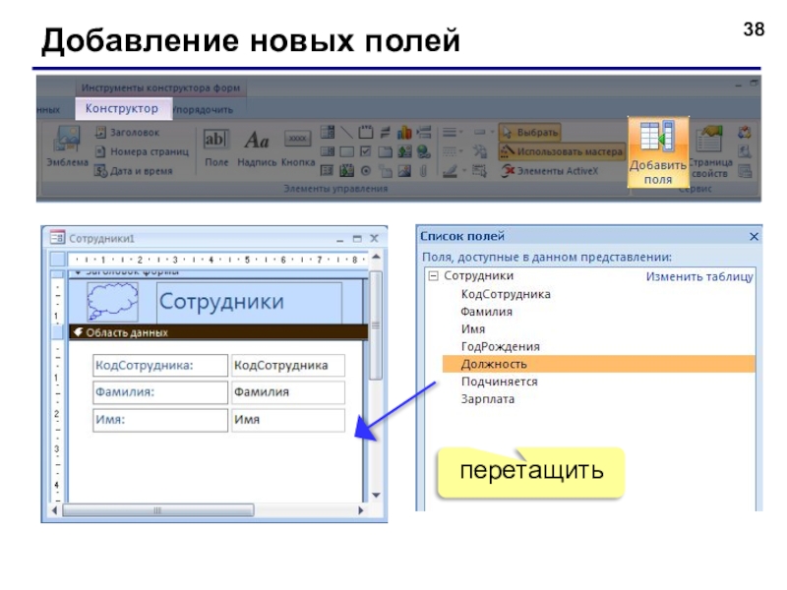Select the Check Box control icon

coord(366,151)
